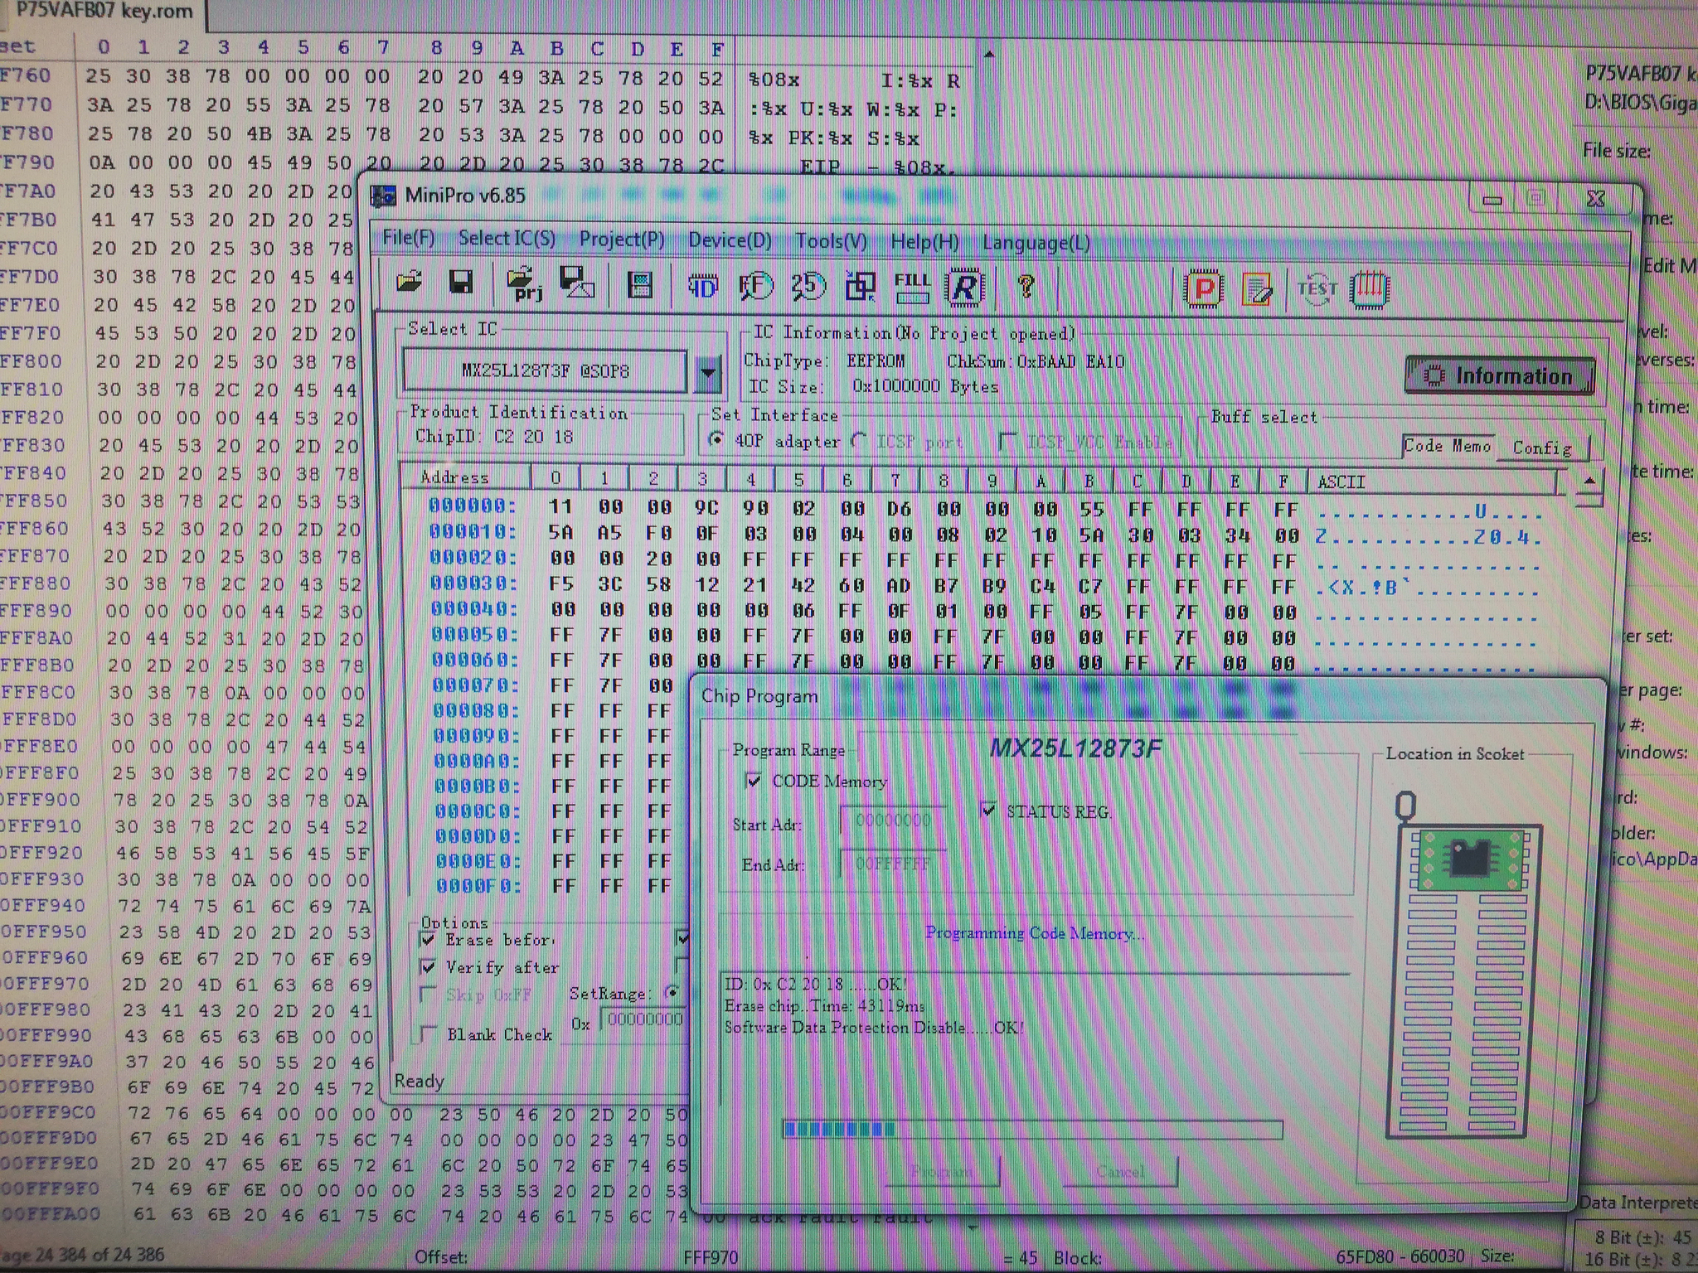Click the End Adr input field

892,864
